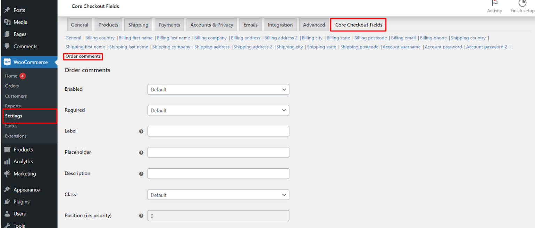Open the Required dropdown
The height and width of the screenshot is (228, 535).
coord(218,110)
